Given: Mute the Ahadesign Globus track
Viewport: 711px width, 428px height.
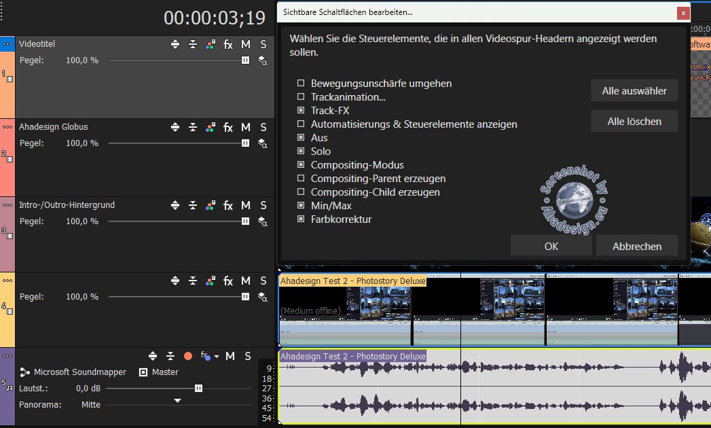Looking at the screenshot, I should click(246, 128).
